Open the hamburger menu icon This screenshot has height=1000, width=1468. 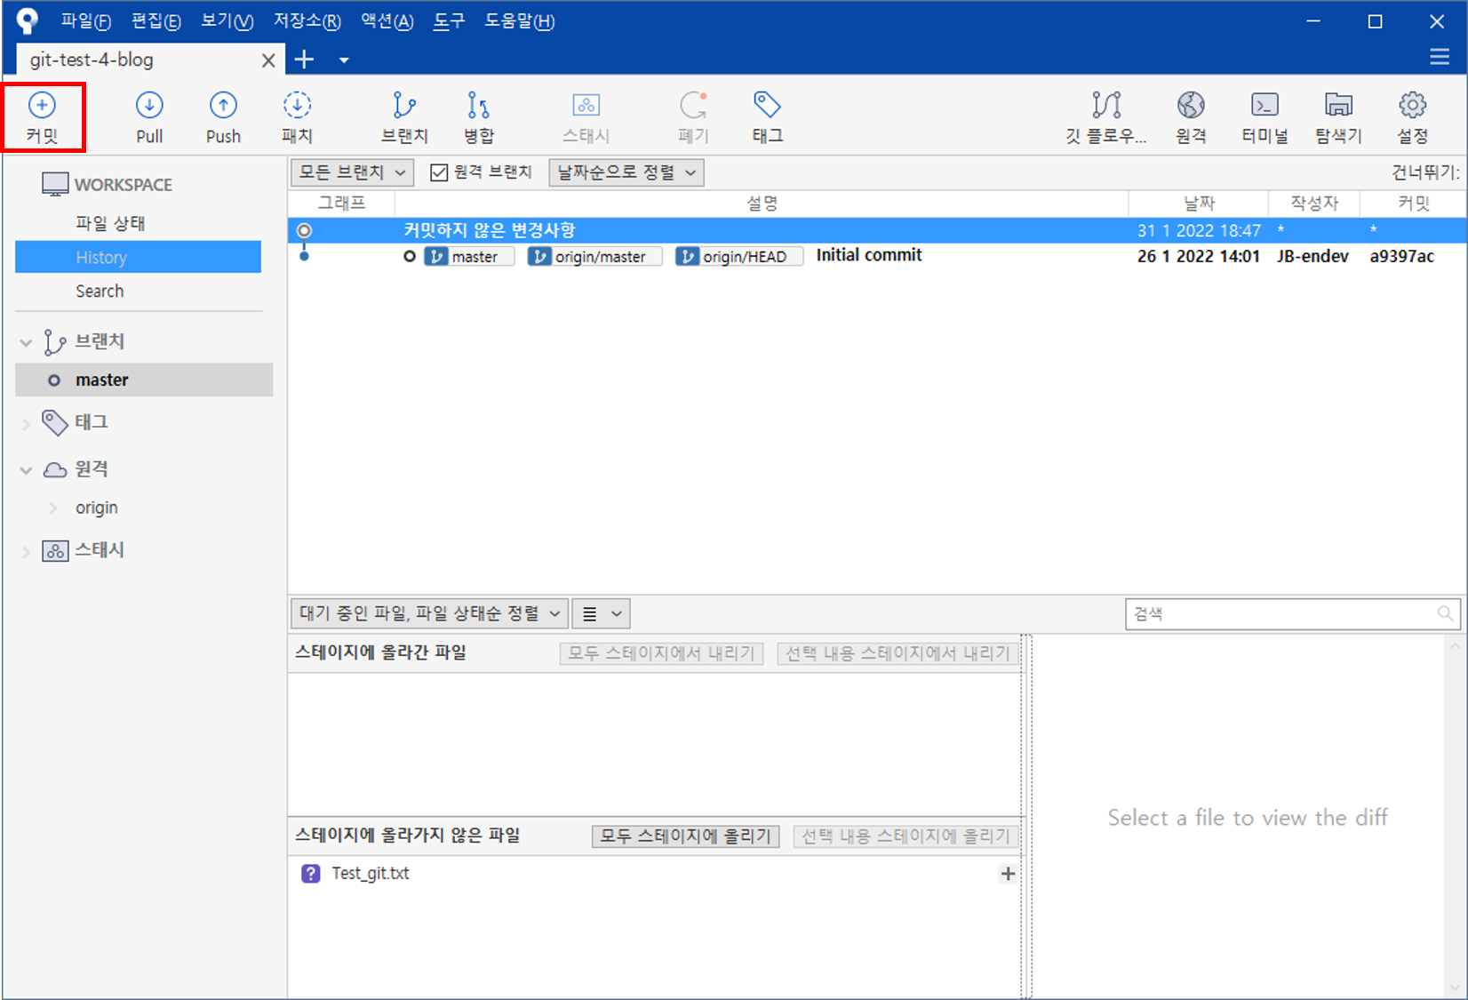click(x=1440, y=58)
